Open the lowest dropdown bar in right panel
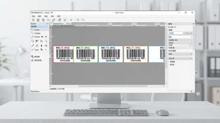Viewport: 220px width, 123px height. (x=180, y=58)
